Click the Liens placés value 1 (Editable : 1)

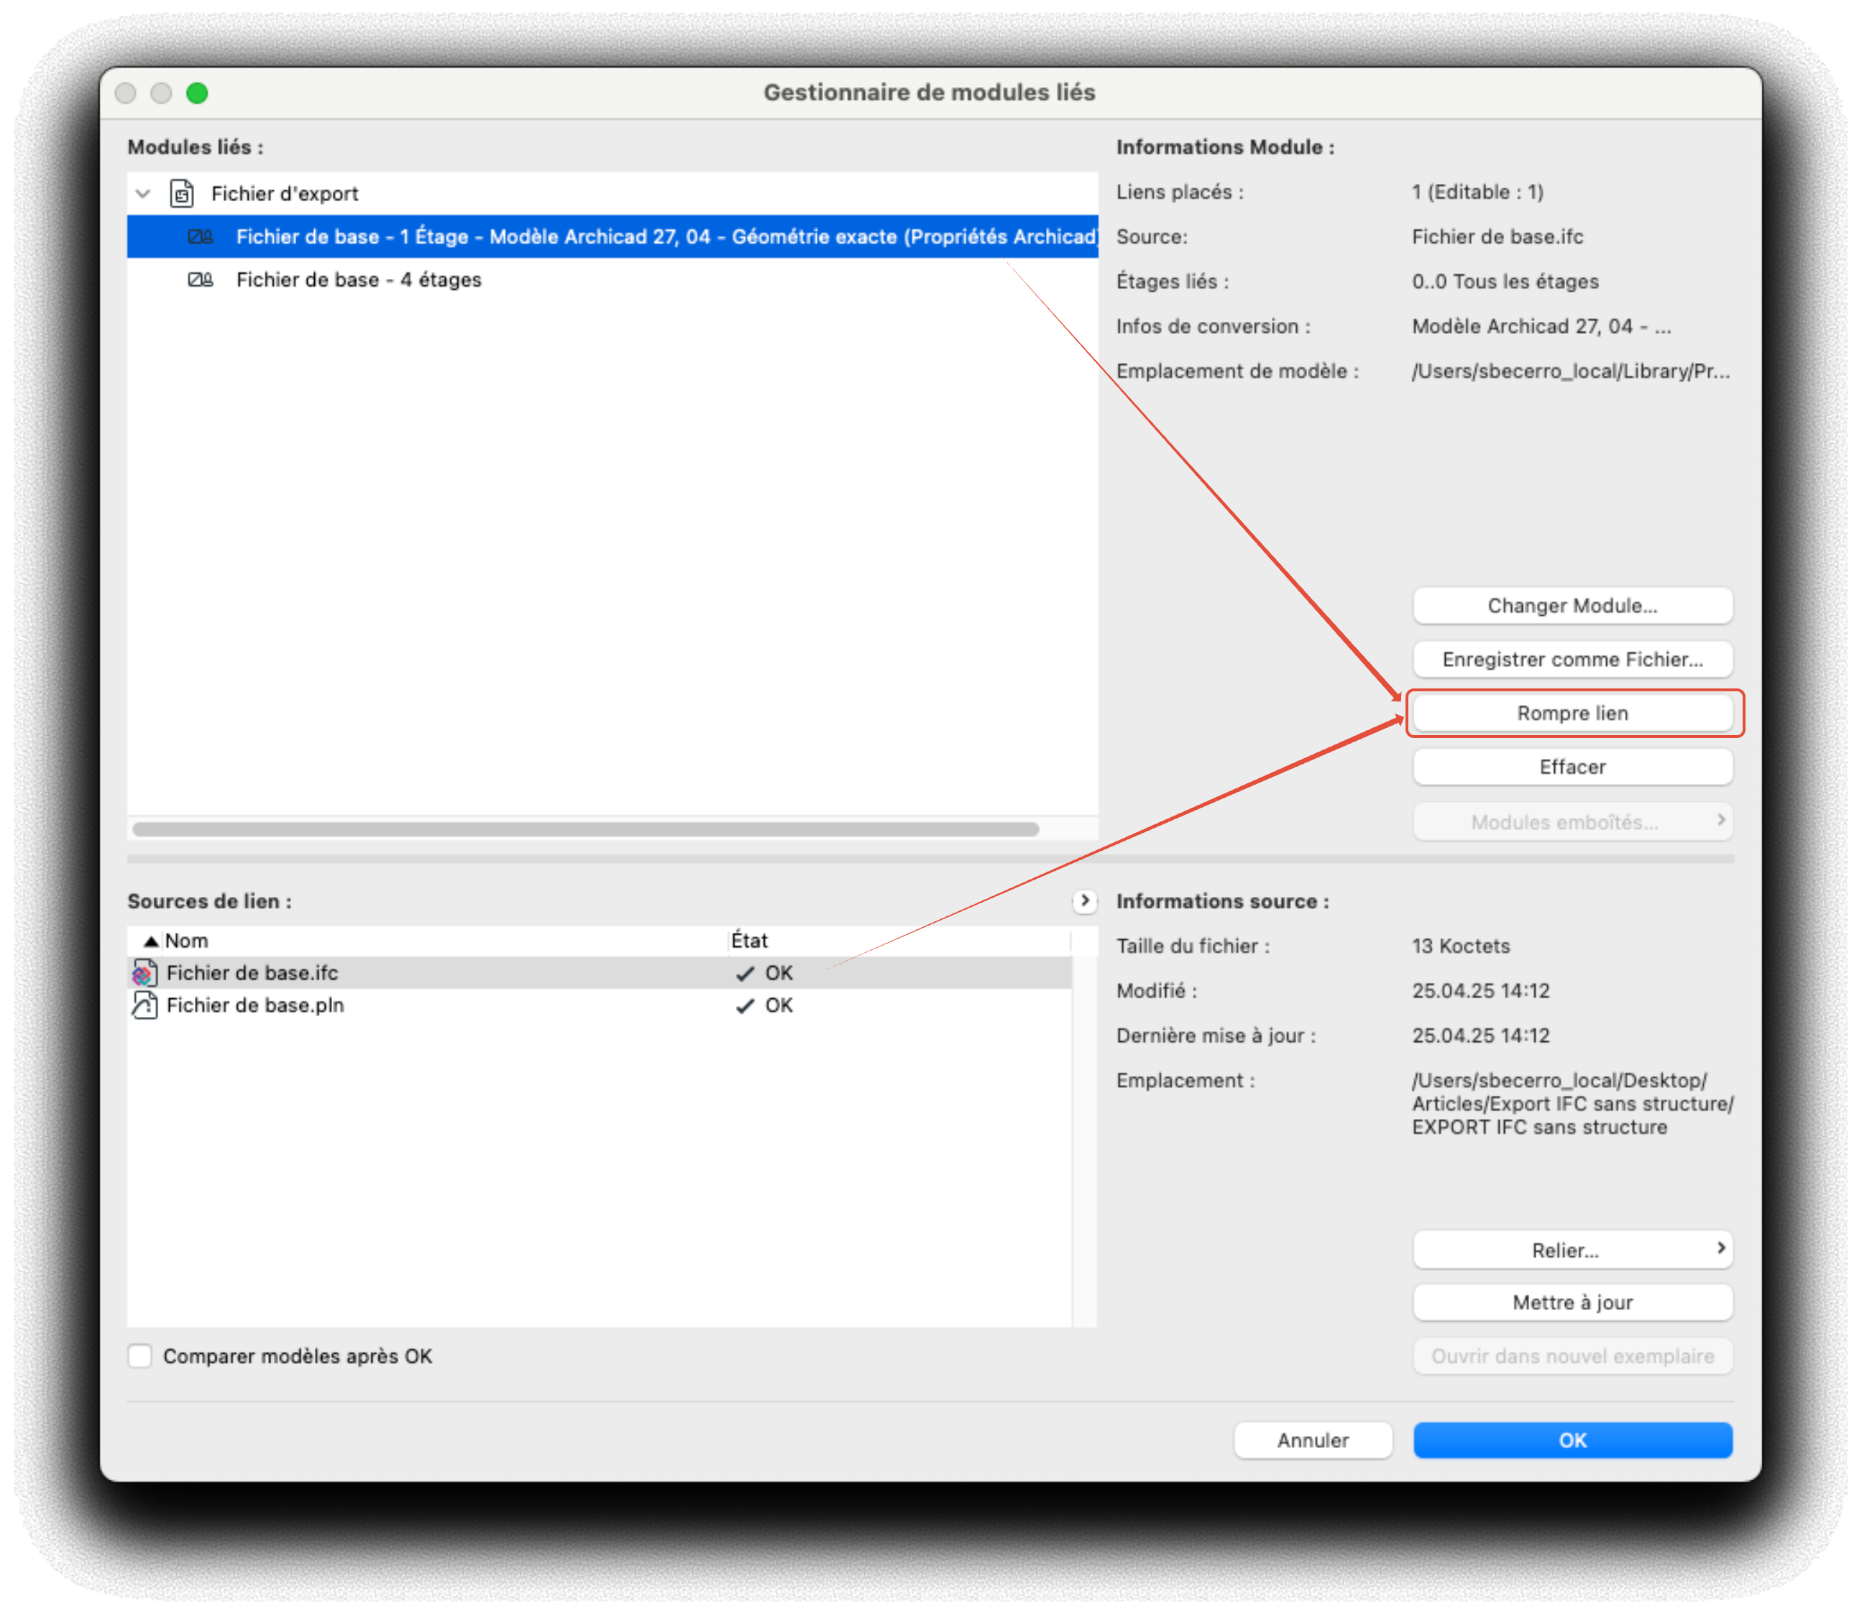click(x=1477, y=192)
